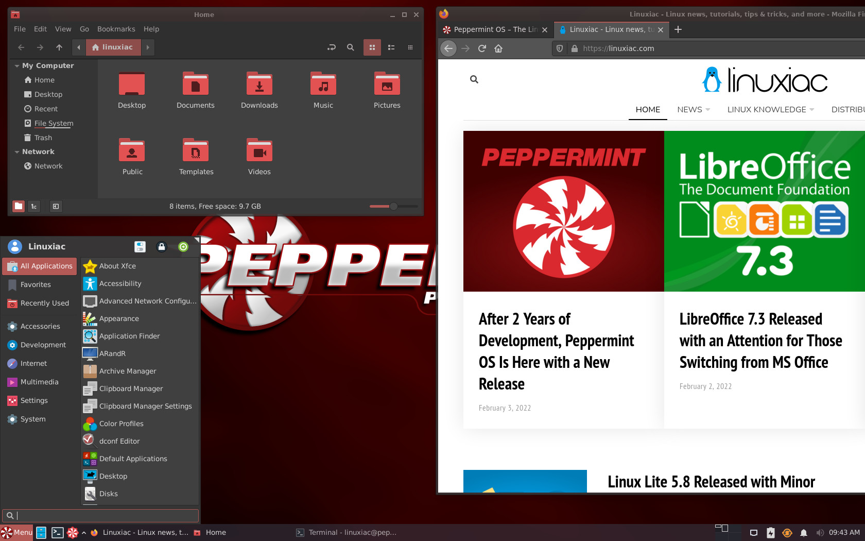The width and height of the screenshot is (865, 541).
Task: Click the linuxiac site search icon
Action: click(474, 79)
